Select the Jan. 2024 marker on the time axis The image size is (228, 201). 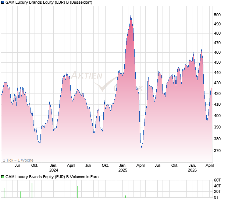[54, 167]
